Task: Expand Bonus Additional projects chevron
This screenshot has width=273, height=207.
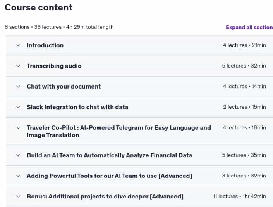Action: pos(18,197)
